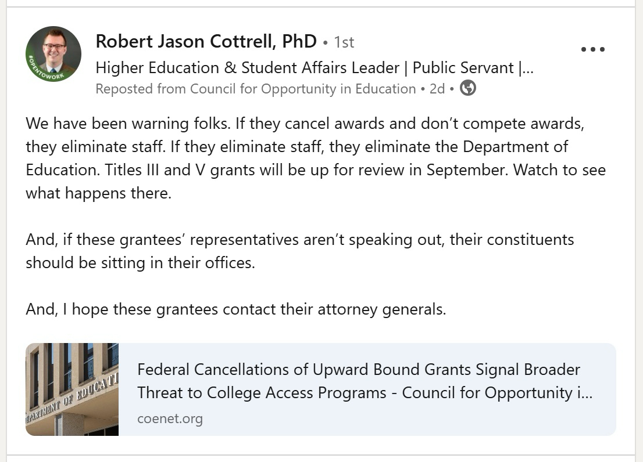The height and width of the screenshot is (462, 643).
Task: Open the Department of Education building thumbnail
Action: point(72,389)
